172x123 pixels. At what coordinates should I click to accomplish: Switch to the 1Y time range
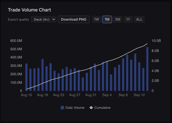[128, 19]
